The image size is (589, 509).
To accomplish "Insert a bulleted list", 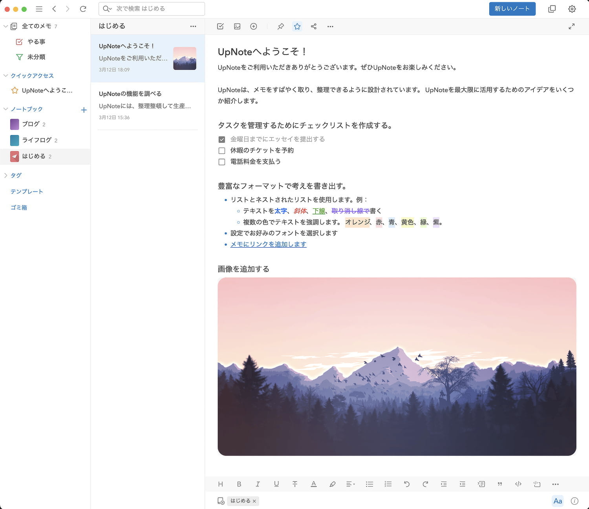I will 369,484.
